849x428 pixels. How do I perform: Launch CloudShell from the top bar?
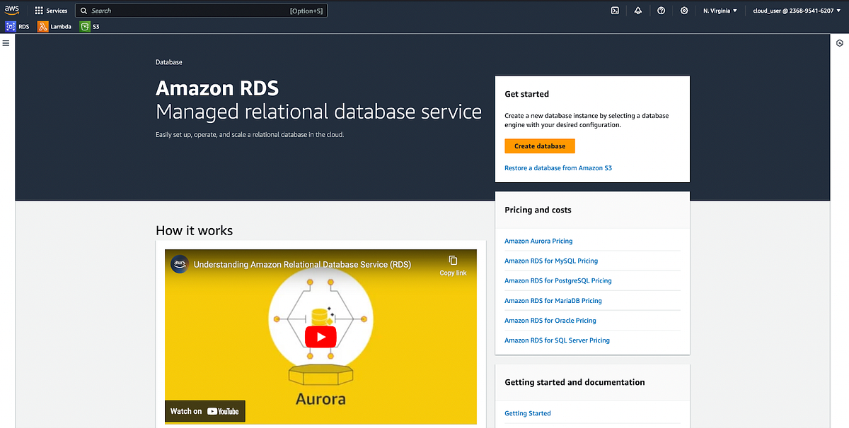[615, 10]
